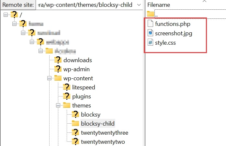Click the blocksy-child folder icon
The image size is (226, 146).
[75, 123]
